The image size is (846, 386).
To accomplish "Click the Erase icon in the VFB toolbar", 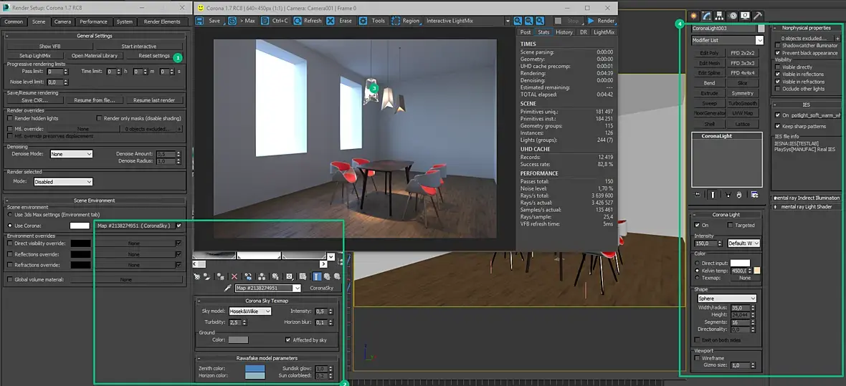I will pos(331,21).
